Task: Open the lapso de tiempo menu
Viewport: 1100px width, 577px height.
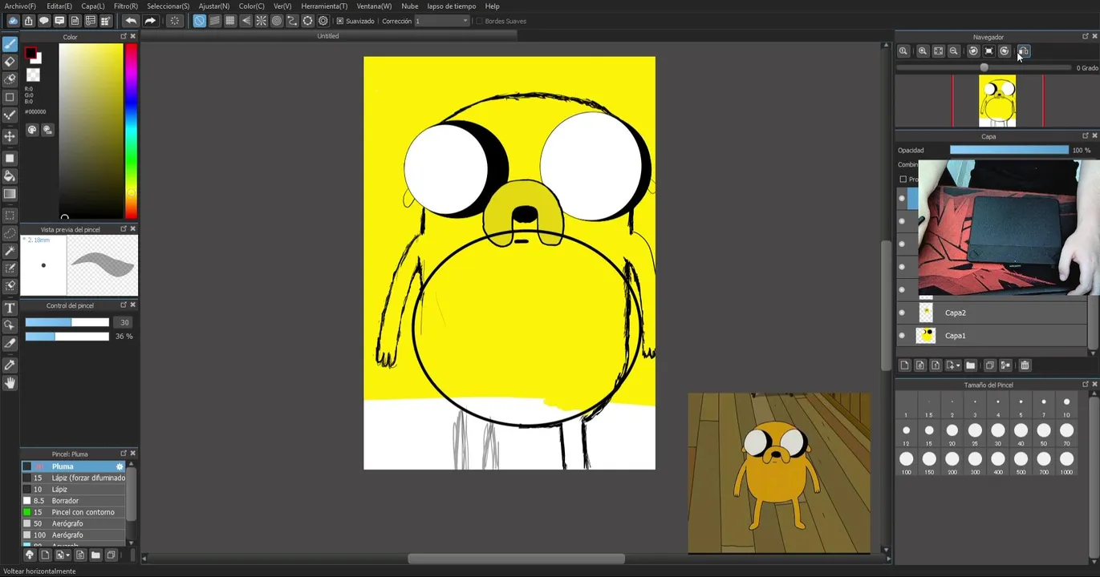Action: [x=452, y=6]
